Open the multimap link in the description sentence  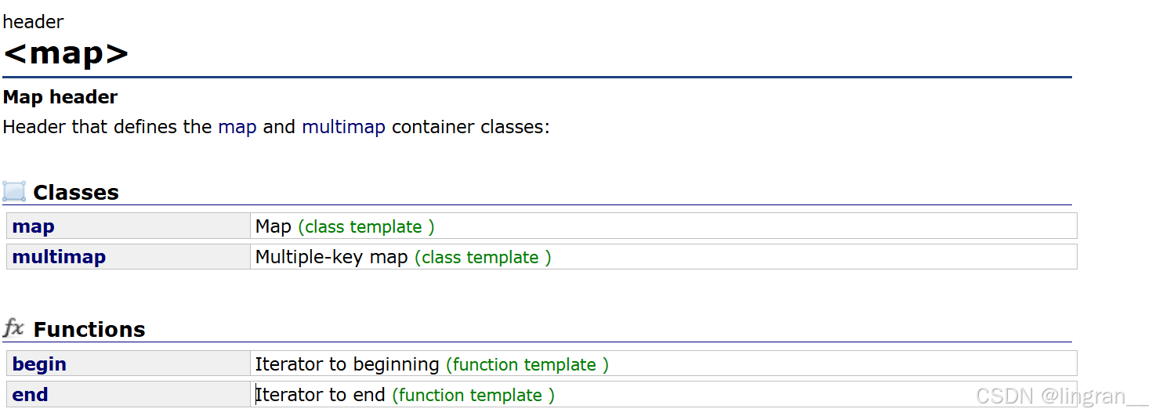343,127
